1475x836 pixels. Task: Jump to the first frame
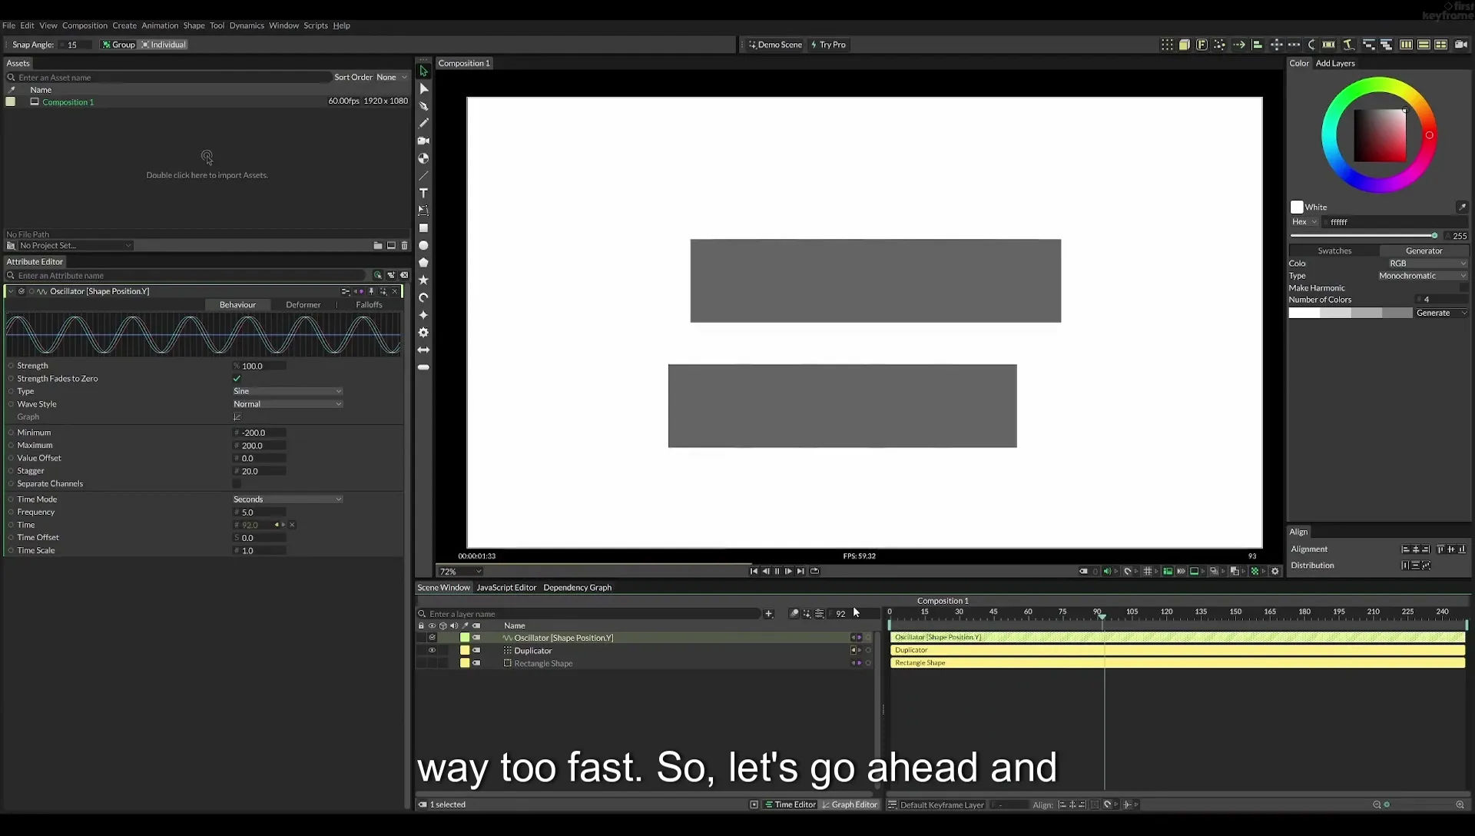(x=754, y=571)
